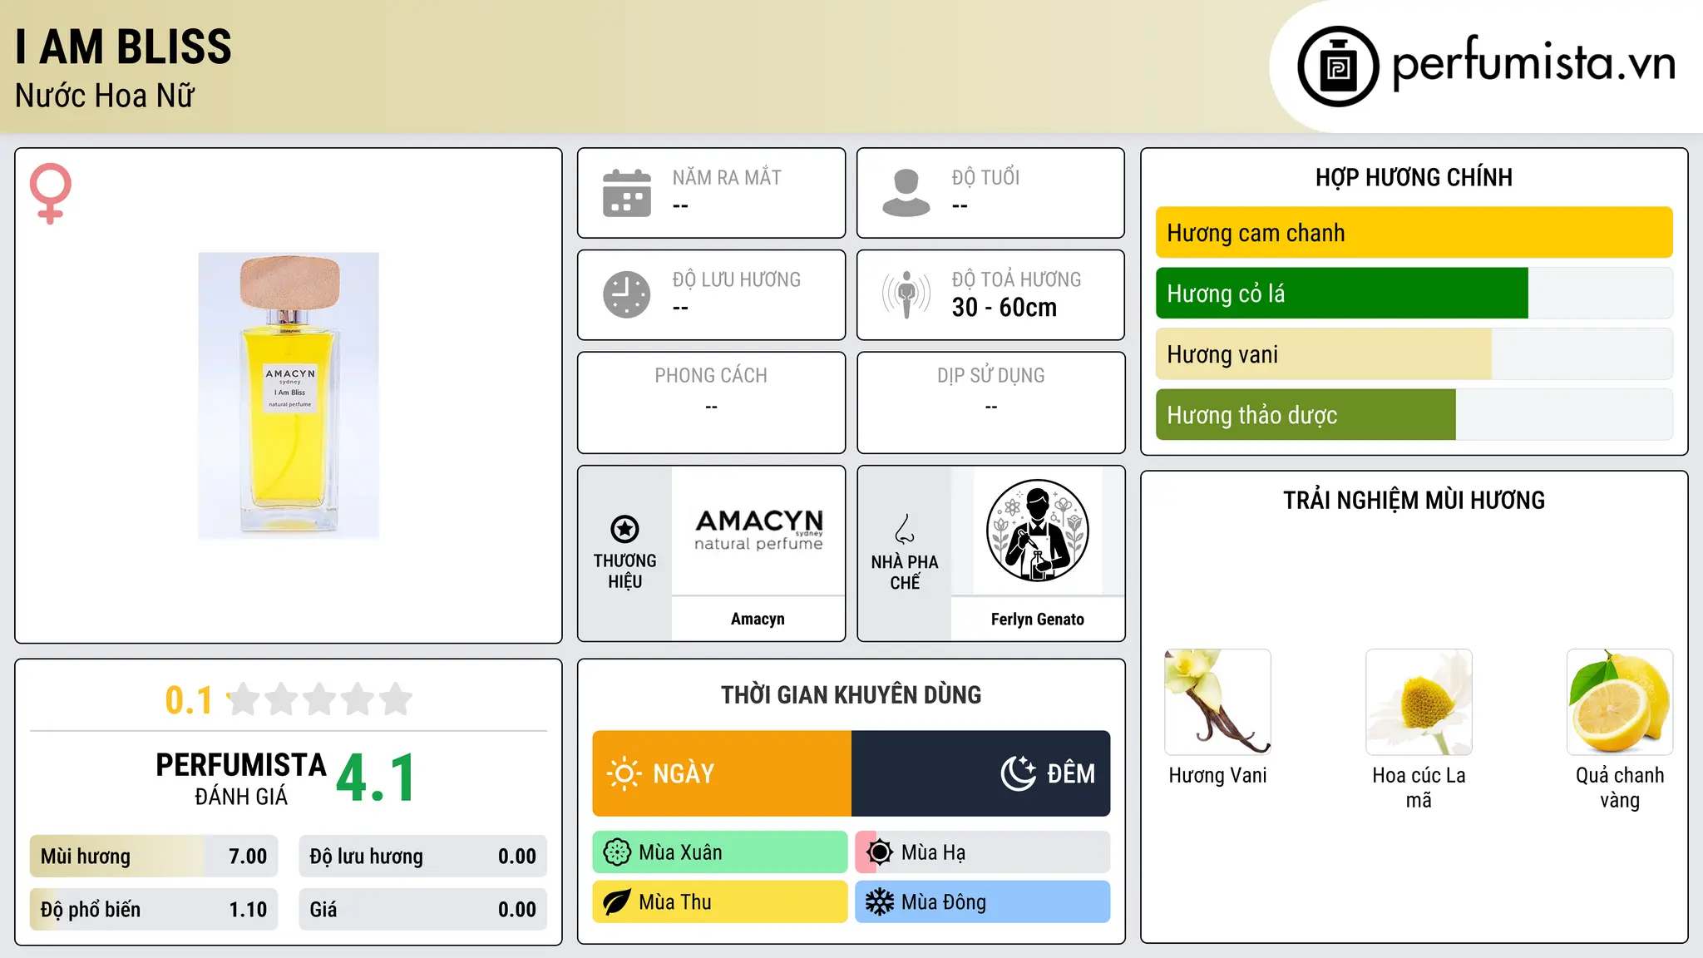Open the Amacyn brand name link

click(x=758, y=619)
